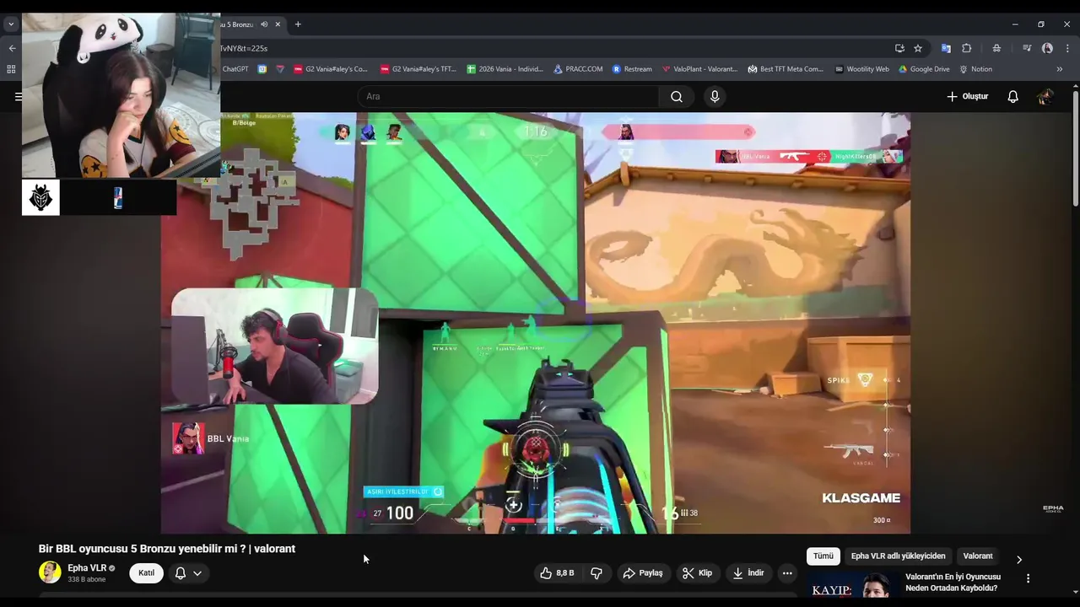This screenshot has height=607, width=1080.
Task: Expand notification preferences next to bell
Action: click(x=197, y=573)
